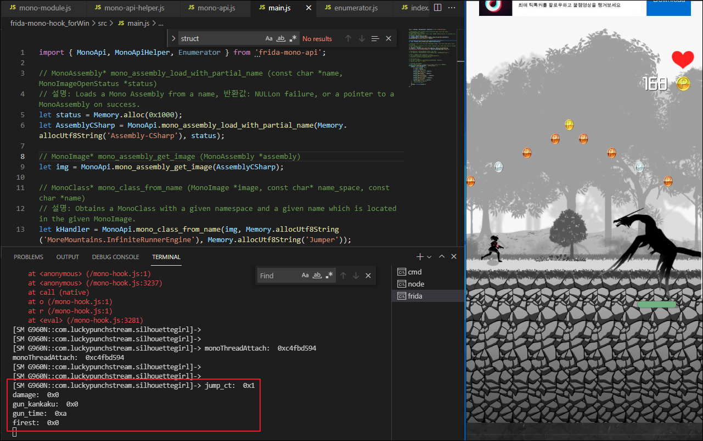Select the cmd terminal instance
This screenshot has height=441, width=703.
(428, 272)
